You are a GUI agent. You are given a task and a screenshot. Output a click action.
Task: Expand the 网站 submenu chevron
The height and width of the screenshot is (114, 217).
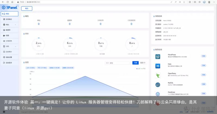click(x=15, y=25)
